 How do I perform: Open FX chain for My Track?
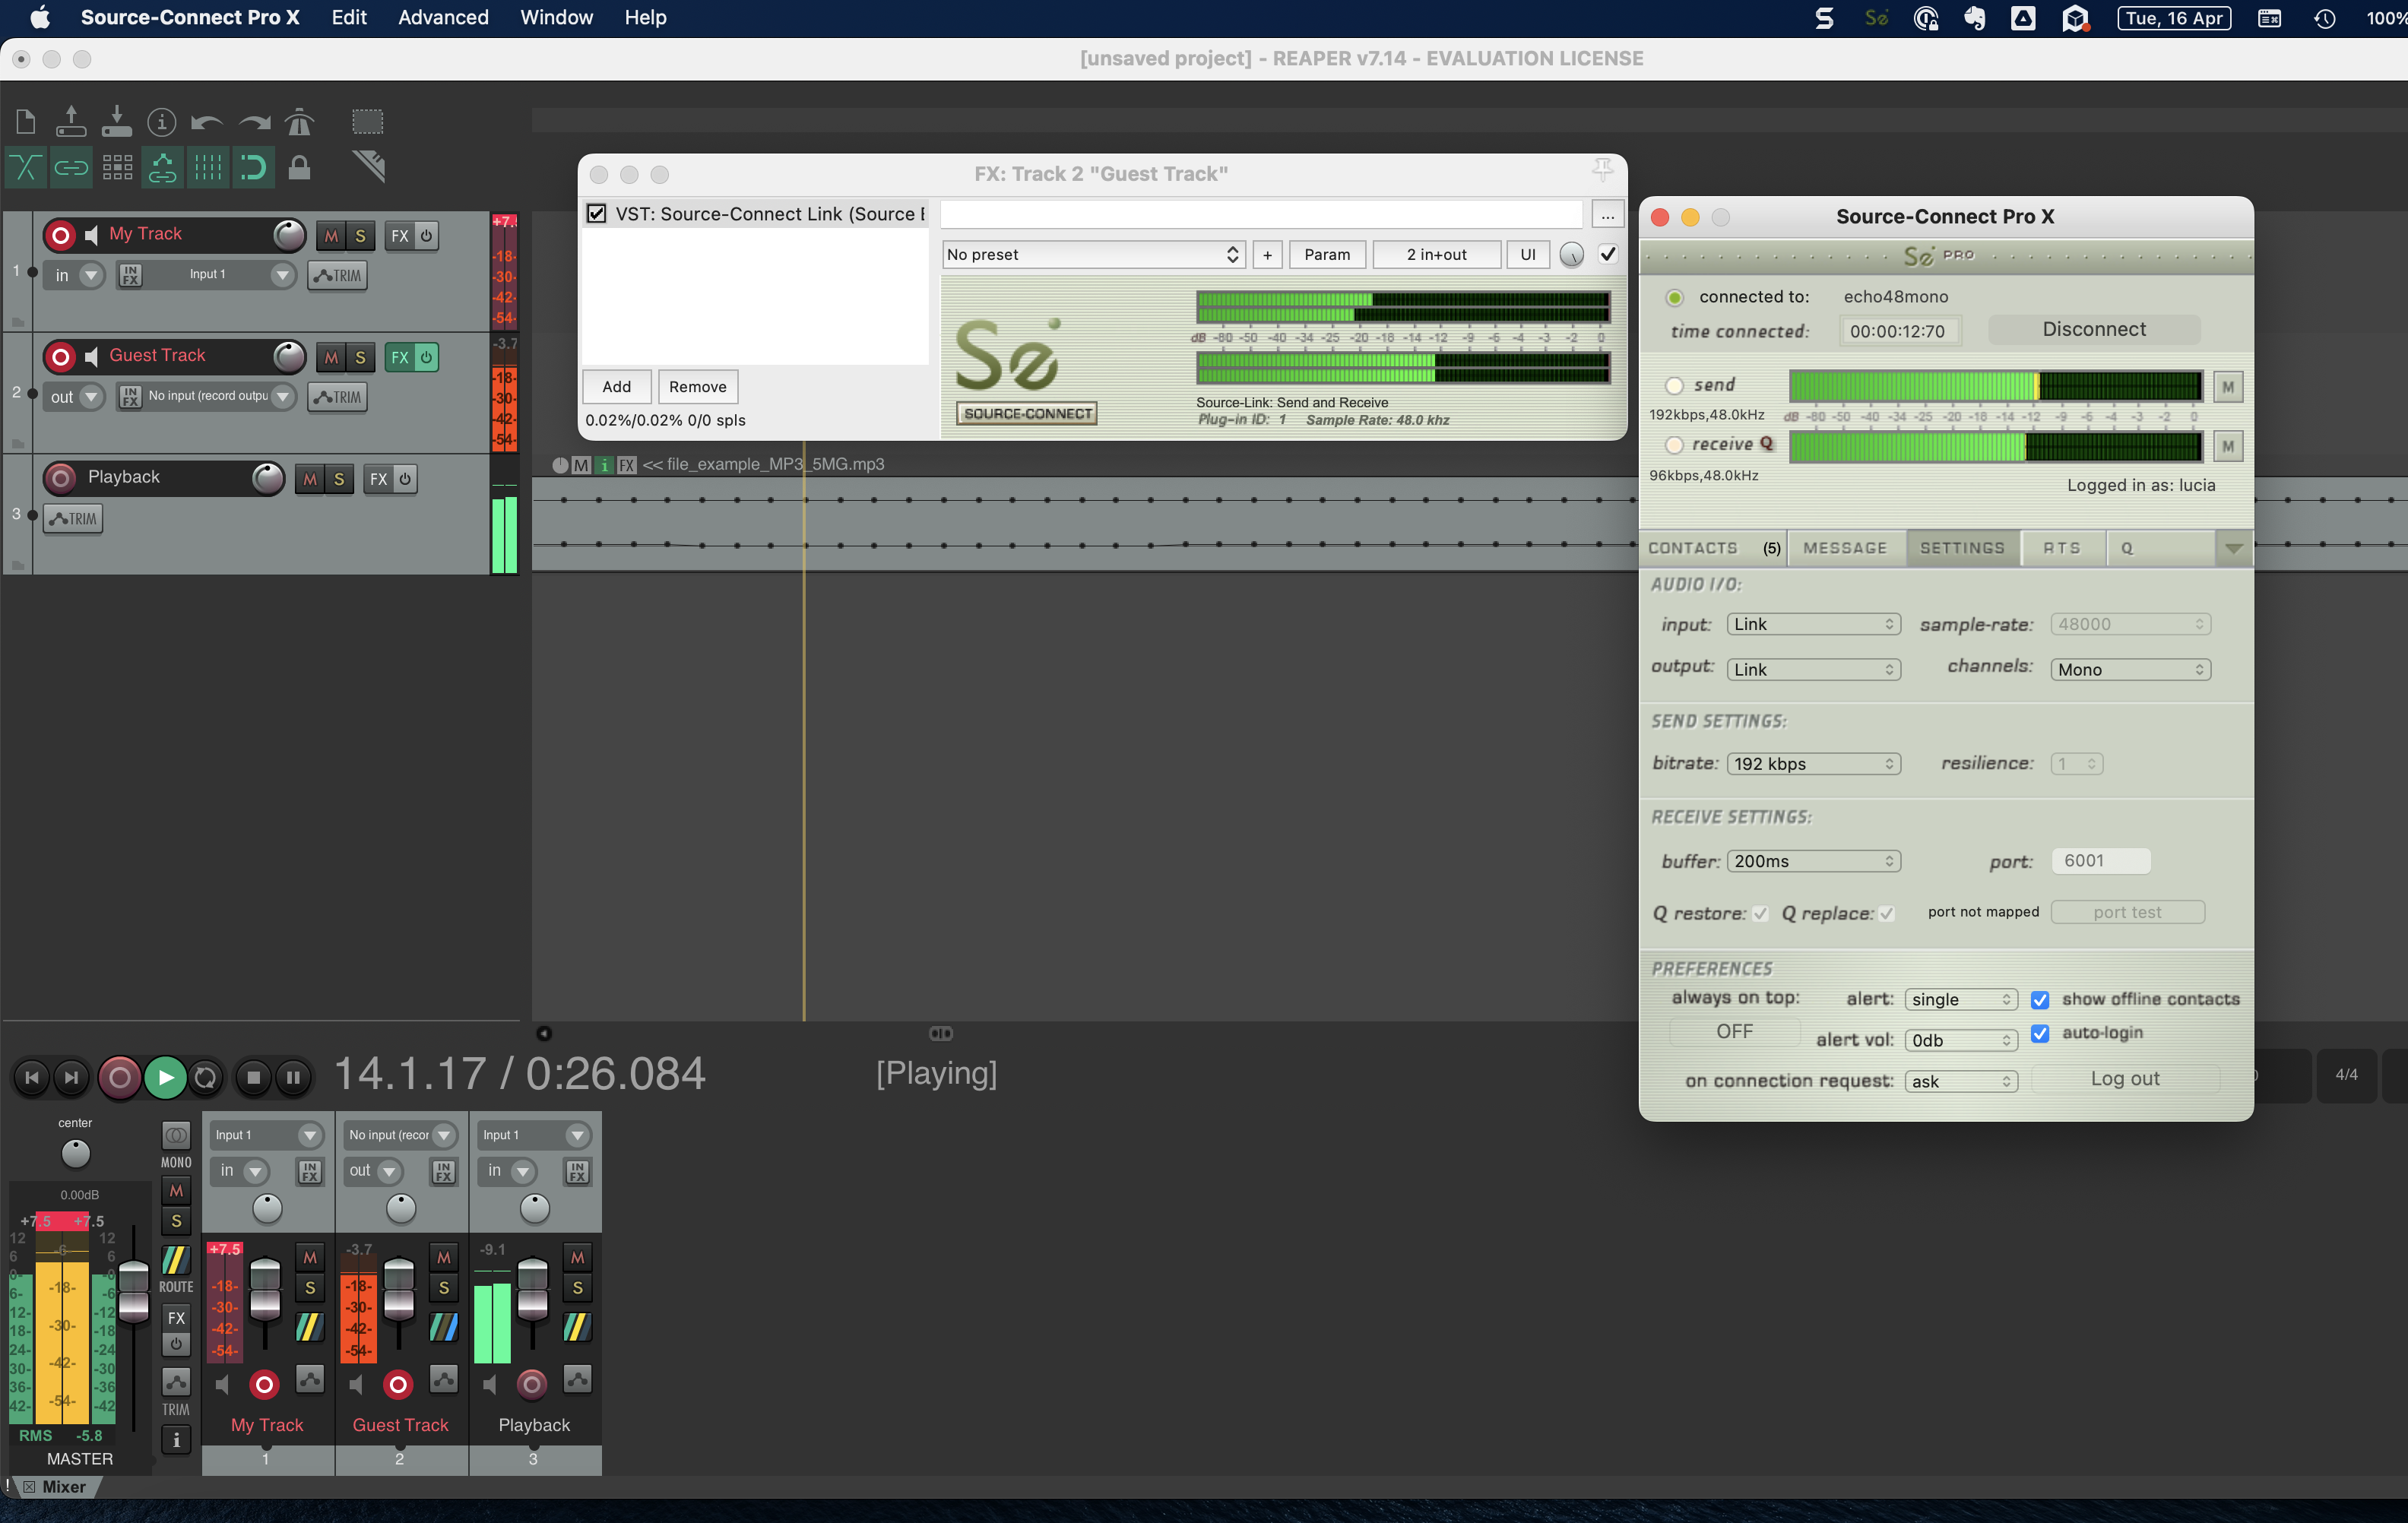point(399,236)
